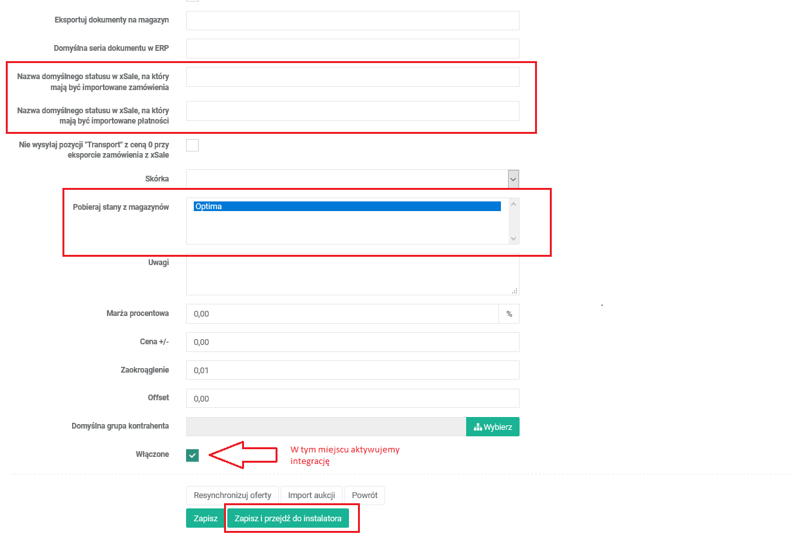The height and width of the screenshot is (538, 790).
Task: Focus the default status field for imported payments
Action: 352,111
